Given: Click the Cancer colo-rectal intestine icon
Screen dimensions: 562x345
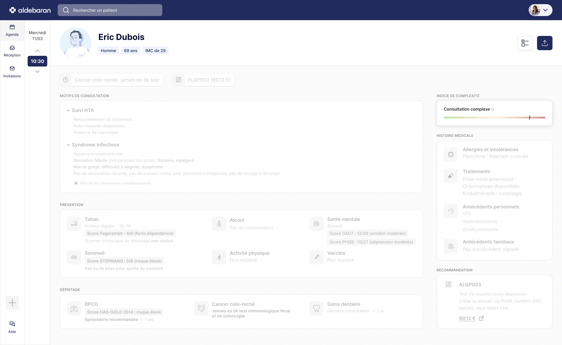Looking at the screenshot, I should 201,309.
